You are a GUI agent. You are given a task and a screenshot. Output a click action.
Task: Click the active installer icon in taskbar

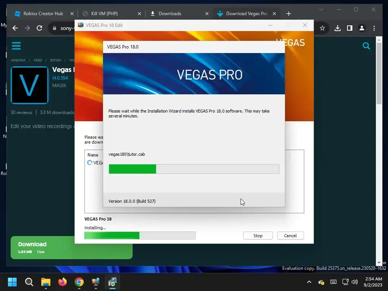[x=112, y=282]
